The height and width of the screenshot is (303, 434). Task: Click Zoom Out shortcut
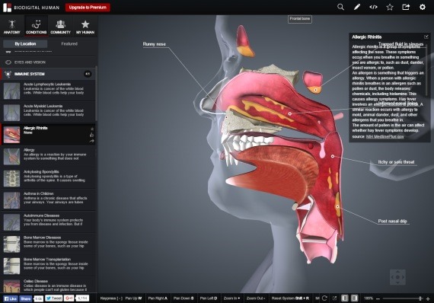256,298
